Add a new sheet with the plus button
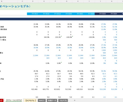 [x=75, y=100]
